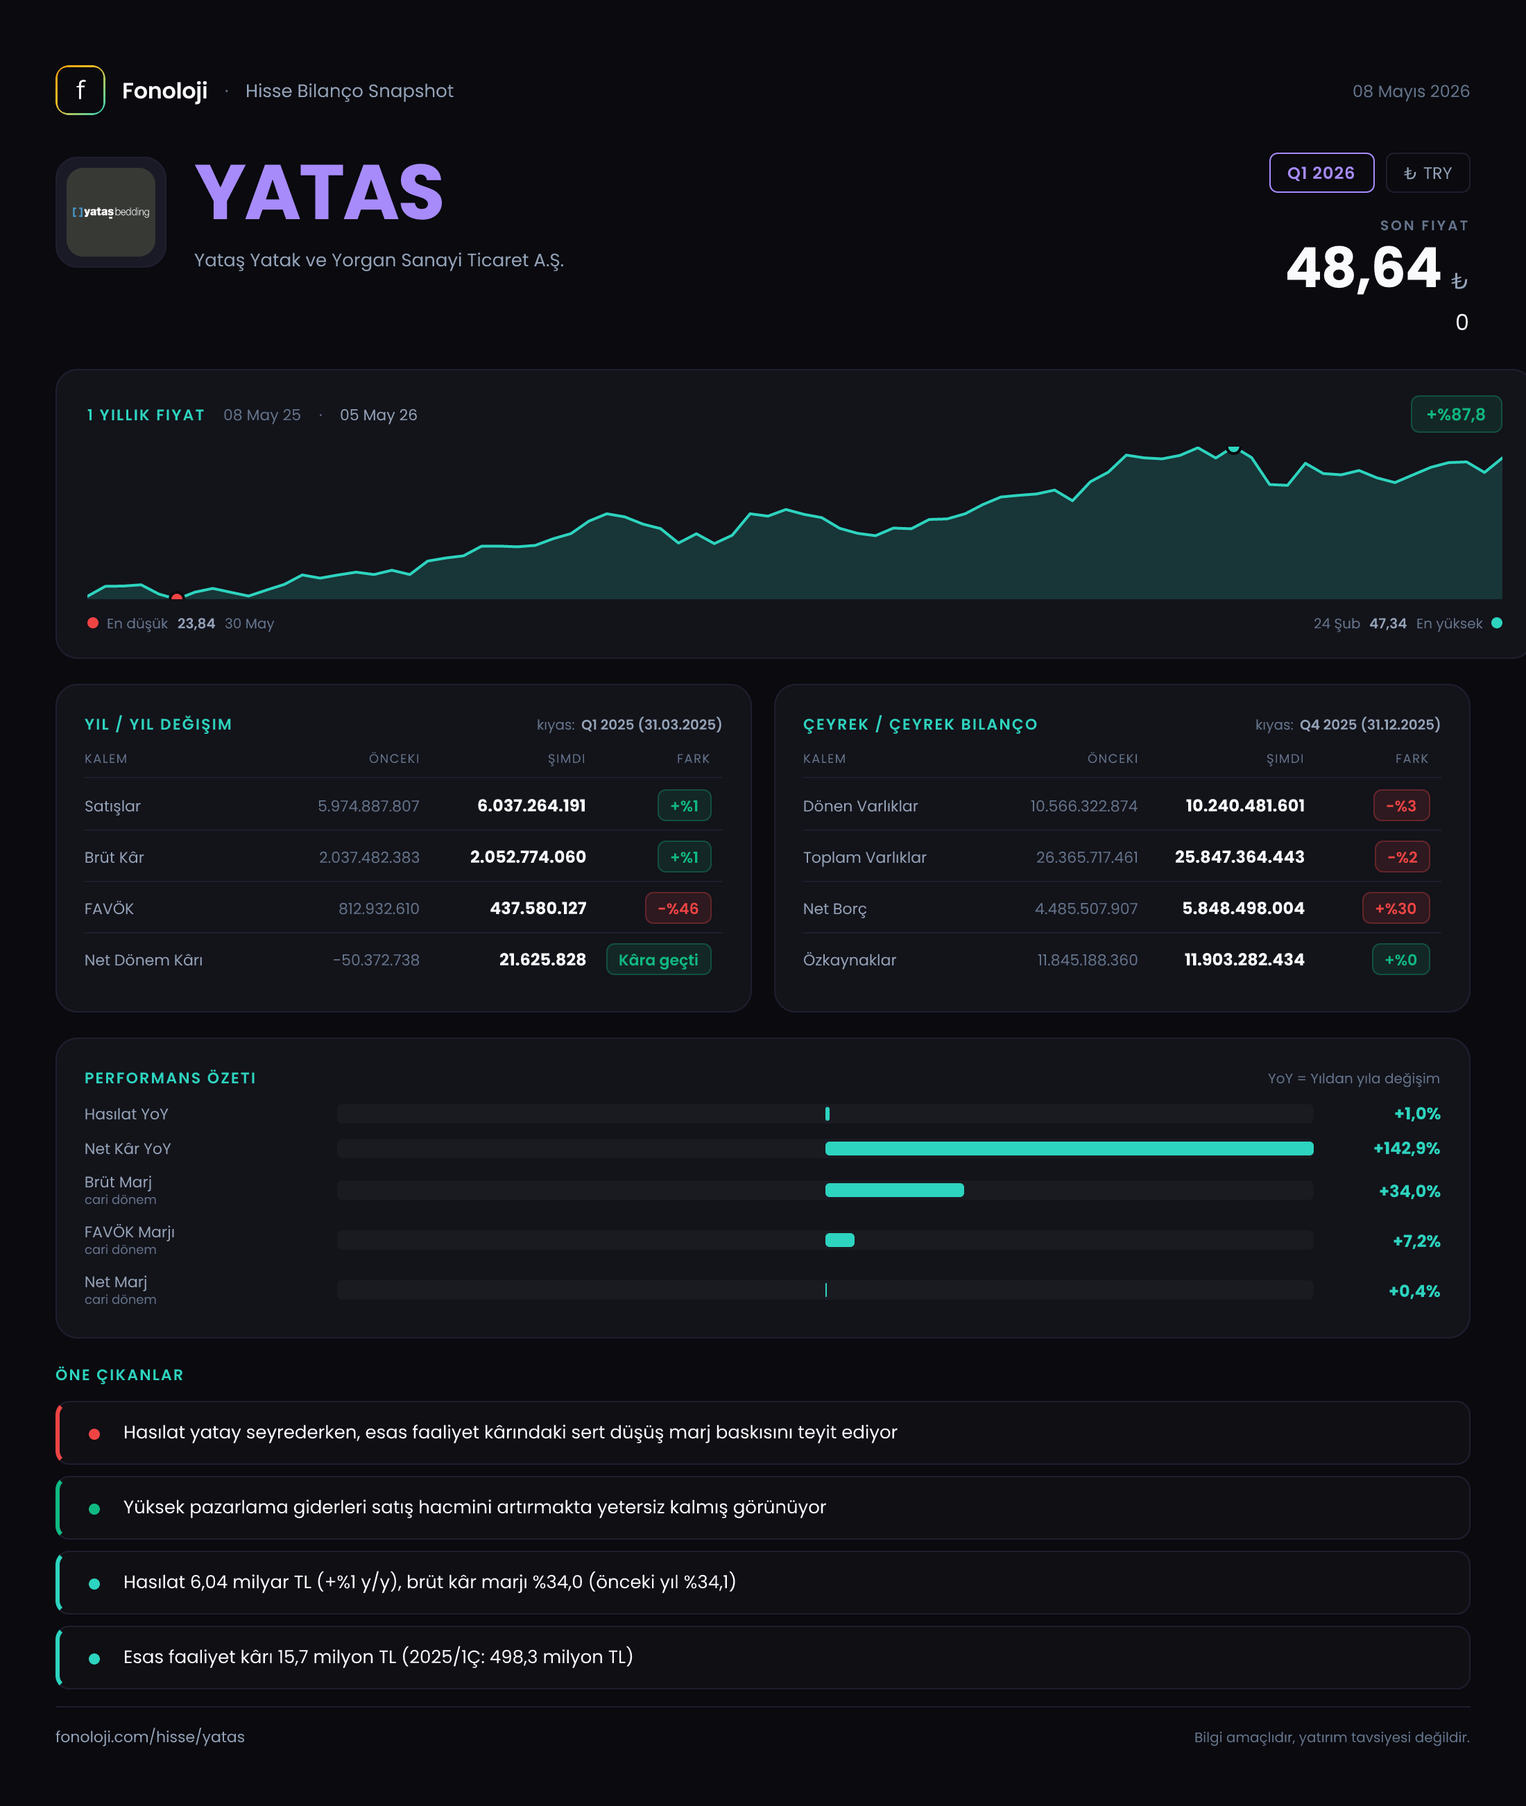Click the yatırım tavsiyesi disclaimer text
Viewport: 1526px width, 1806px height.
[x=1331, y=1737]
